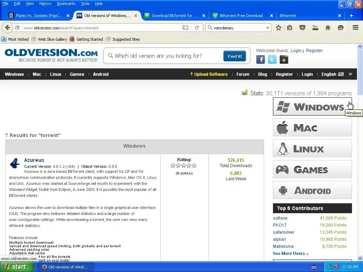Viewport: 363px width, 272px height.
Task: Click the network tray icon
Action: pyautogui.click(x=330, y=267)
